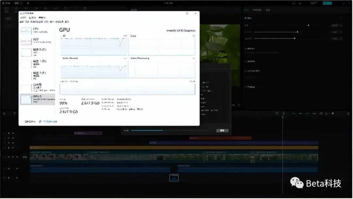Select the network adapter entry in Task Manager
Image resolution: width=353 pixels, height=199 pixels.
(37, 87)
